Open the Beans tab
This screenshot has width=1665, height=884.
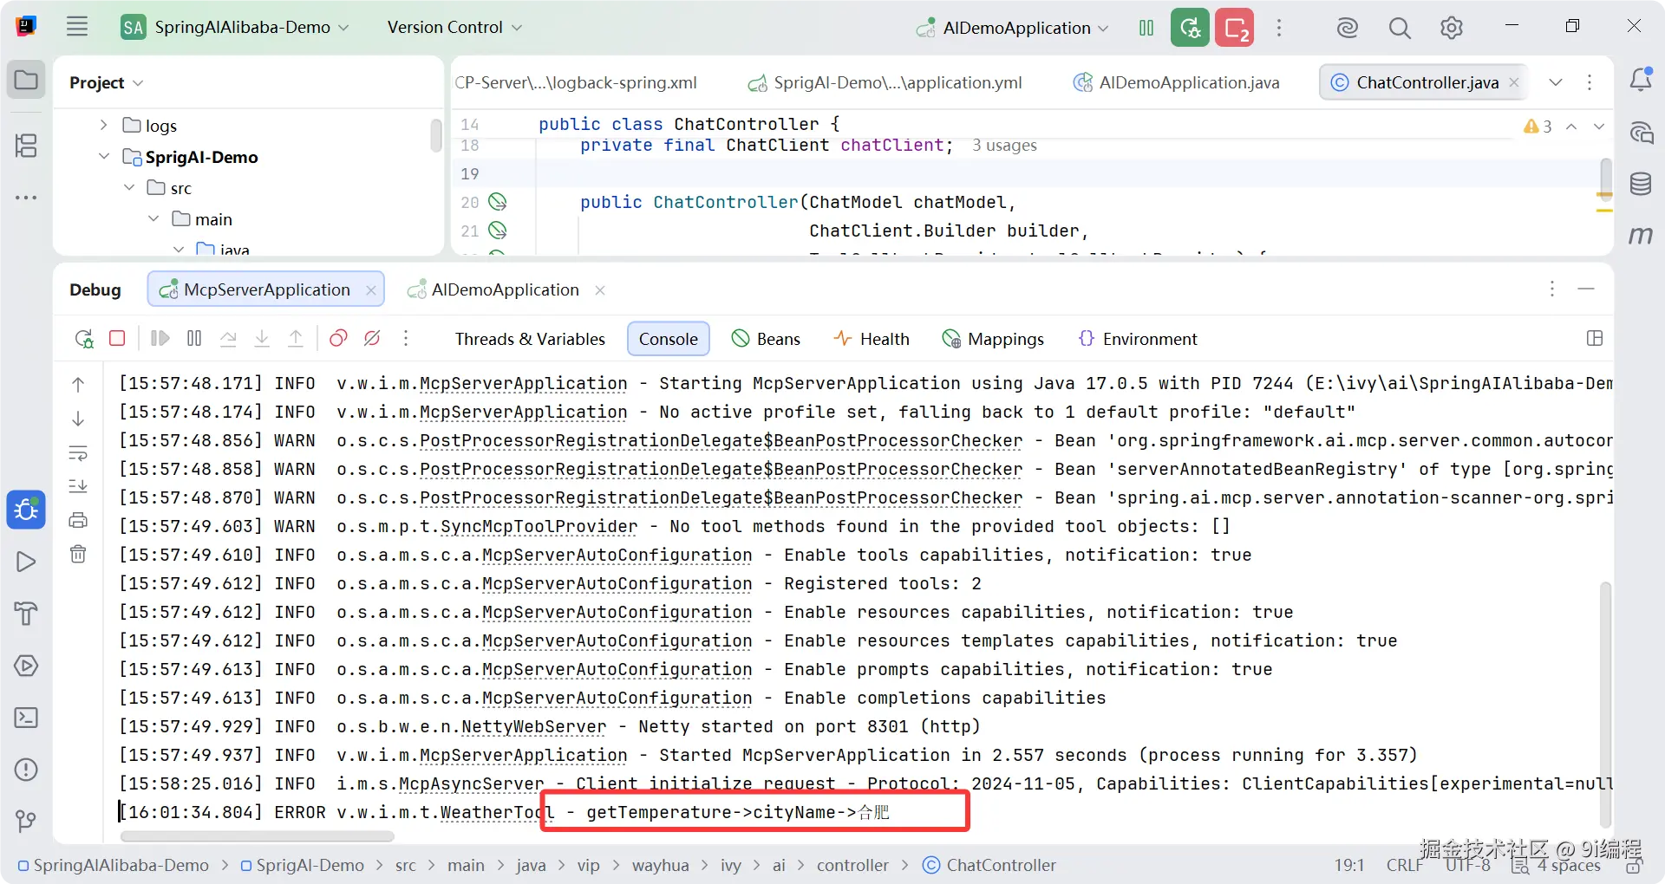[766, 339]
